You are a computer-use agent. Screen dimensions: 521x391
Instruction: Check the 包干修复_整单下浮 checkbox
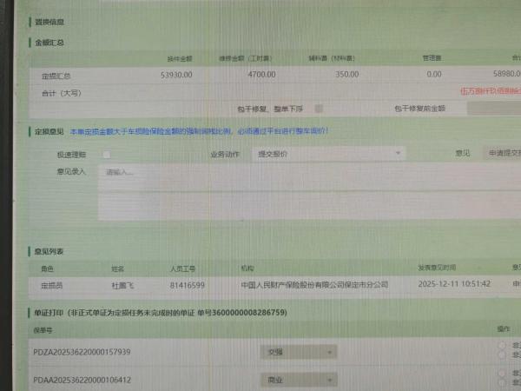click(320, 109)
